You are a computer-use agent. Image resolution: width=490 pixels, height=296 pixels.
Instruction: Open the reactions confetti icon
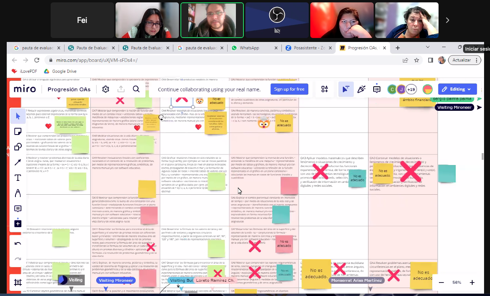coord(361,89)
